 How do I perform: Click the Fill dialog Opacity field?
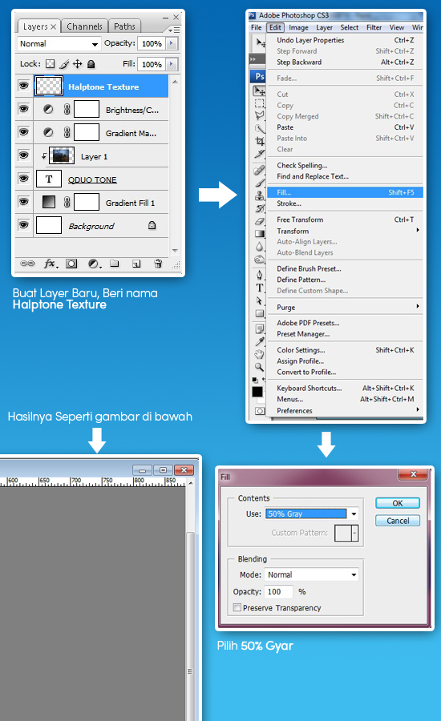(278, 592)
